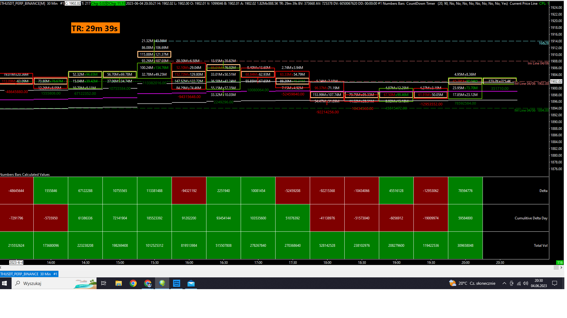The image size is (567, 318).
Task: Click orange TR: 29m 39s countdown label
Action: (x=95, y=28)
